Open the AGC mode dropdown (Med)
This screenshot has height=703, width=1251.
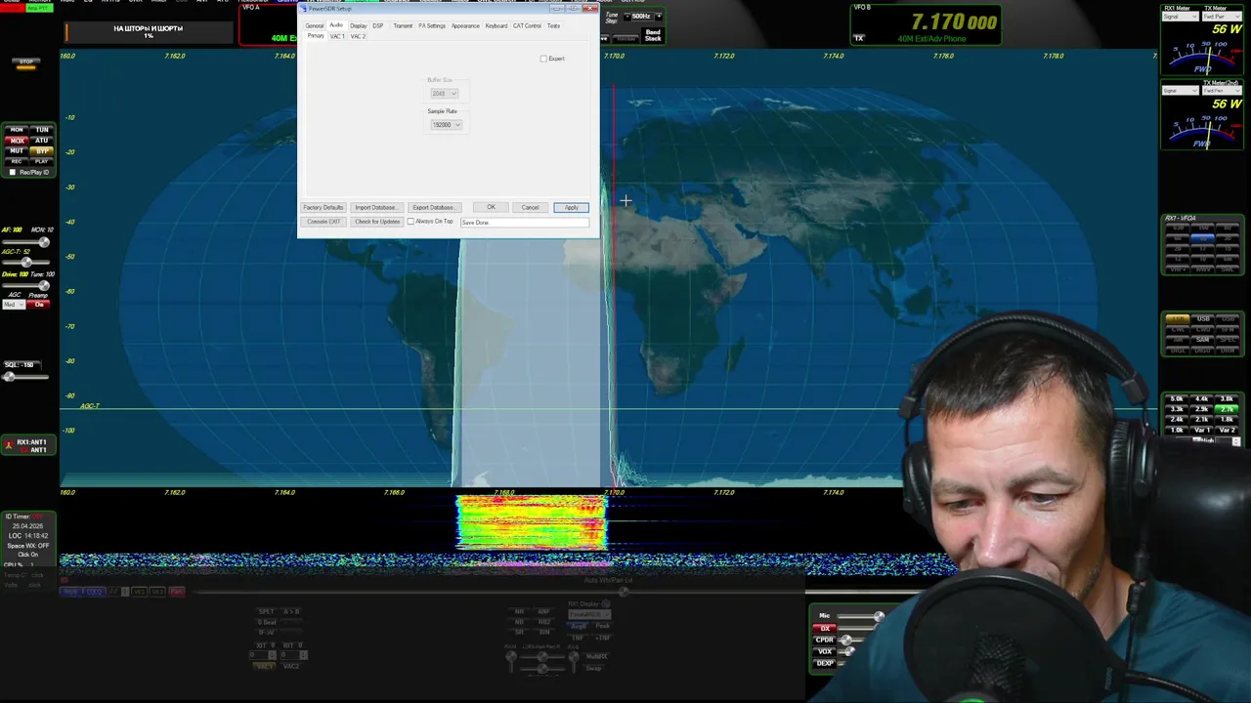14,305
